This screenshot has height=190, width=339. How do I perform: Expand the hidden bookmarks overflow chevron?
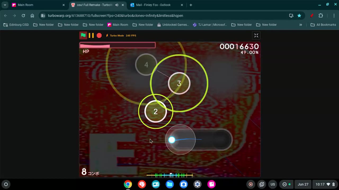coord(301,25)
